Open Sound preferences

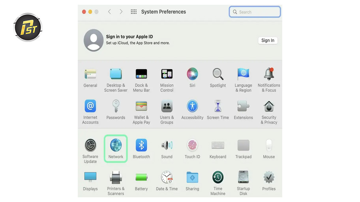coord(167,149)
